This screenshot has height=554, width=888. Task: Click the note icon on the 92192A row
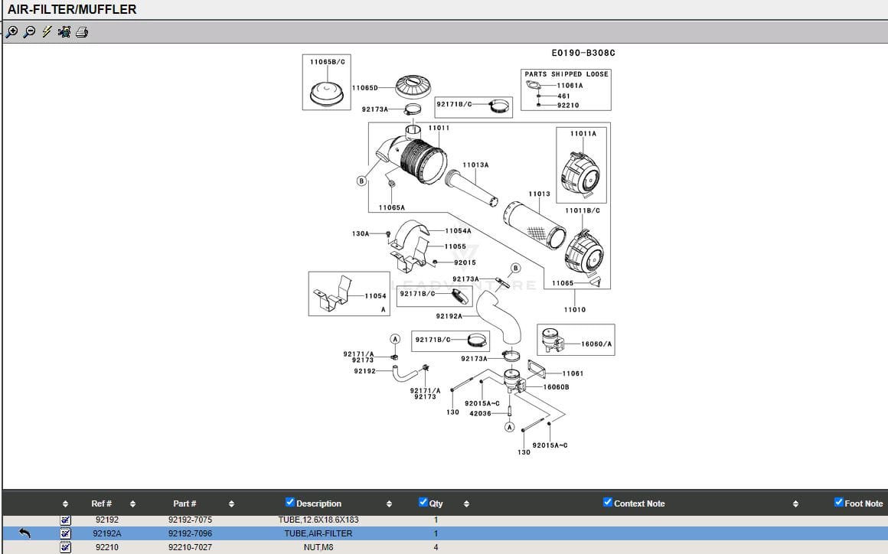65,533
